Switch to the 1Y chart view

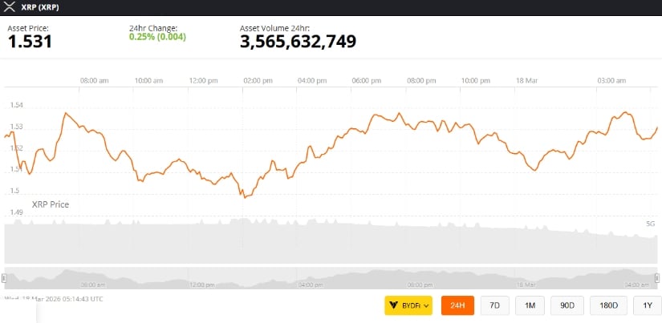click(x=648, y=305)
